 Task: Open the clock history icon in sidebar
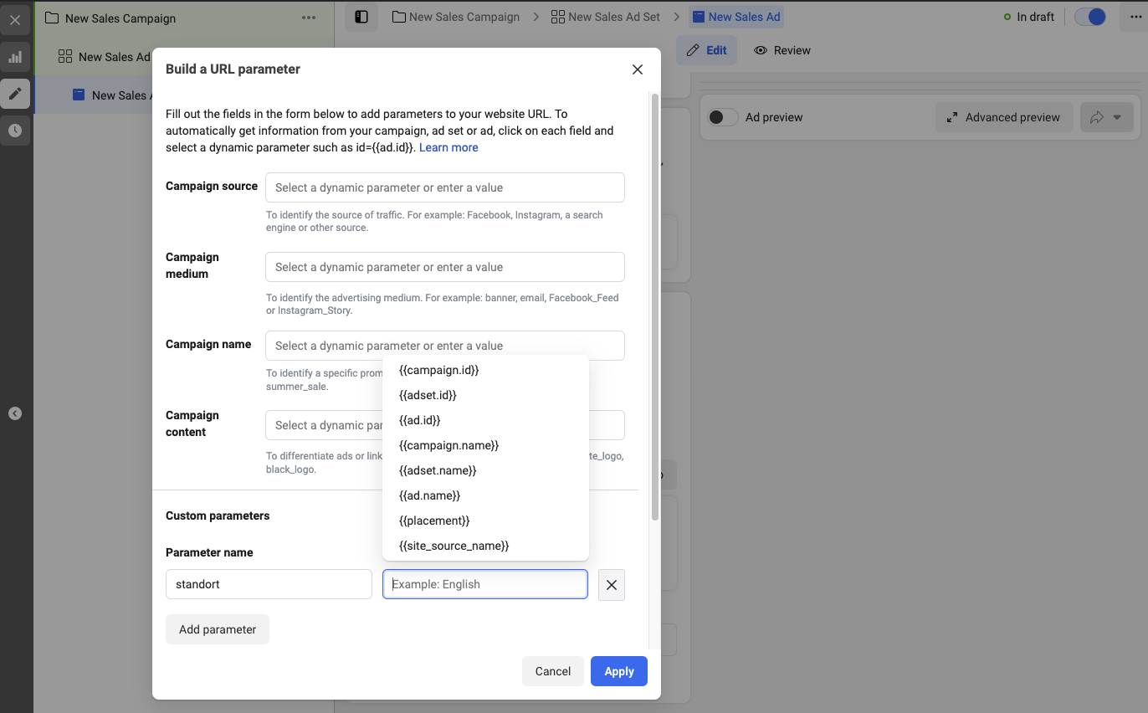click(x=15, y=131)
